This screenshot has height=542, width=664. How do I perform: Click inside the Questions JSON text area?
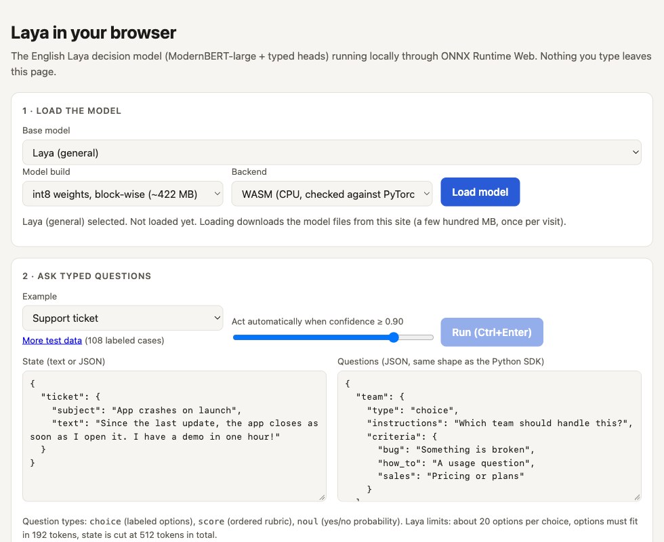489,436
